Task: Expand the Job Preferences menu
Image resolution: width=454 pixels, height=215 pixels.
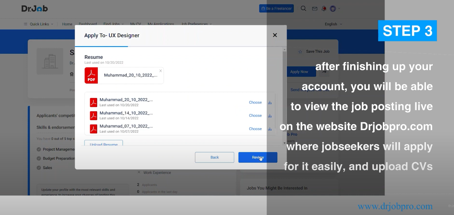Action: [197, 24]
